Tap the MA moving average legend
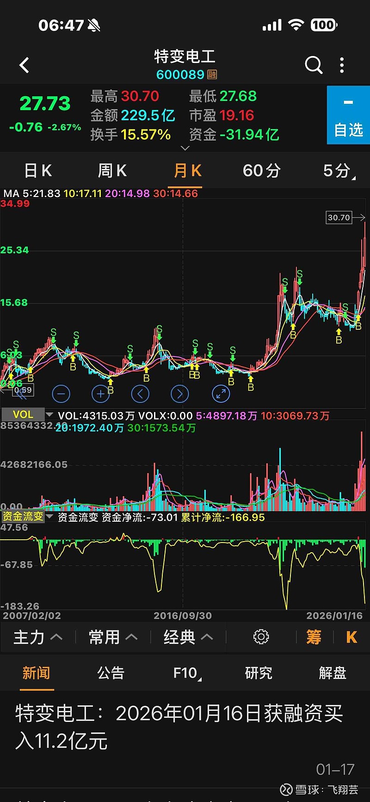370x802 pixels. coord(101,193)
